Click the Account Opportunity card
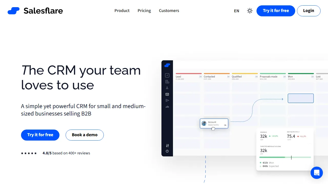Viewport: 328px width, 184px height. tap(214, 123)
